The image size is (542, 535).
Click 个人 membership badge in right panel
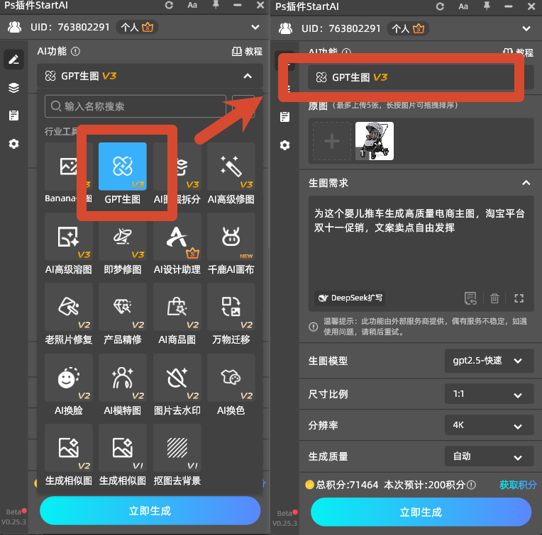pyautogui.click(x=408, y=28)
